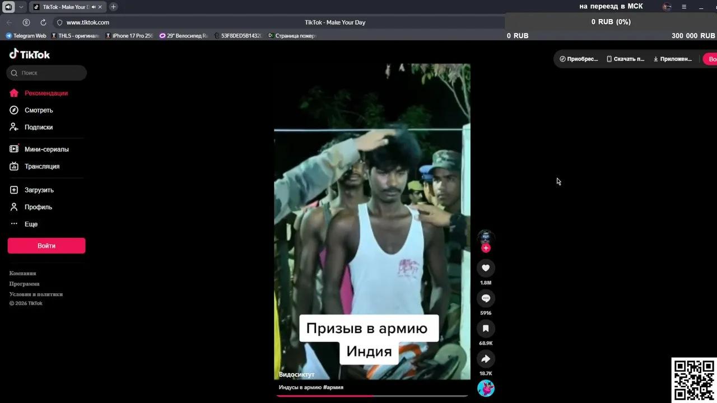Close the TikTok browser tab
Image resolution: width=717 pixels, height=403 pixels.
tap(100, 7)
